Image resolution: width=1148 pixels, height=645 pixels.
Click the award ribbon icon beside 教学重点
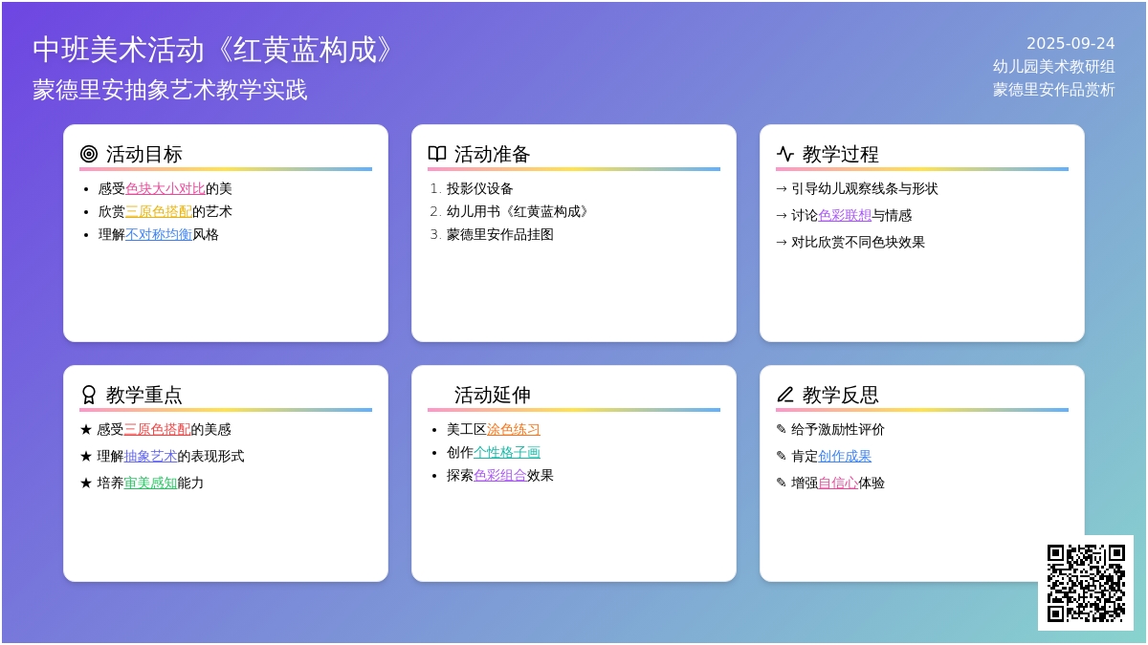[x=89, y=395]
